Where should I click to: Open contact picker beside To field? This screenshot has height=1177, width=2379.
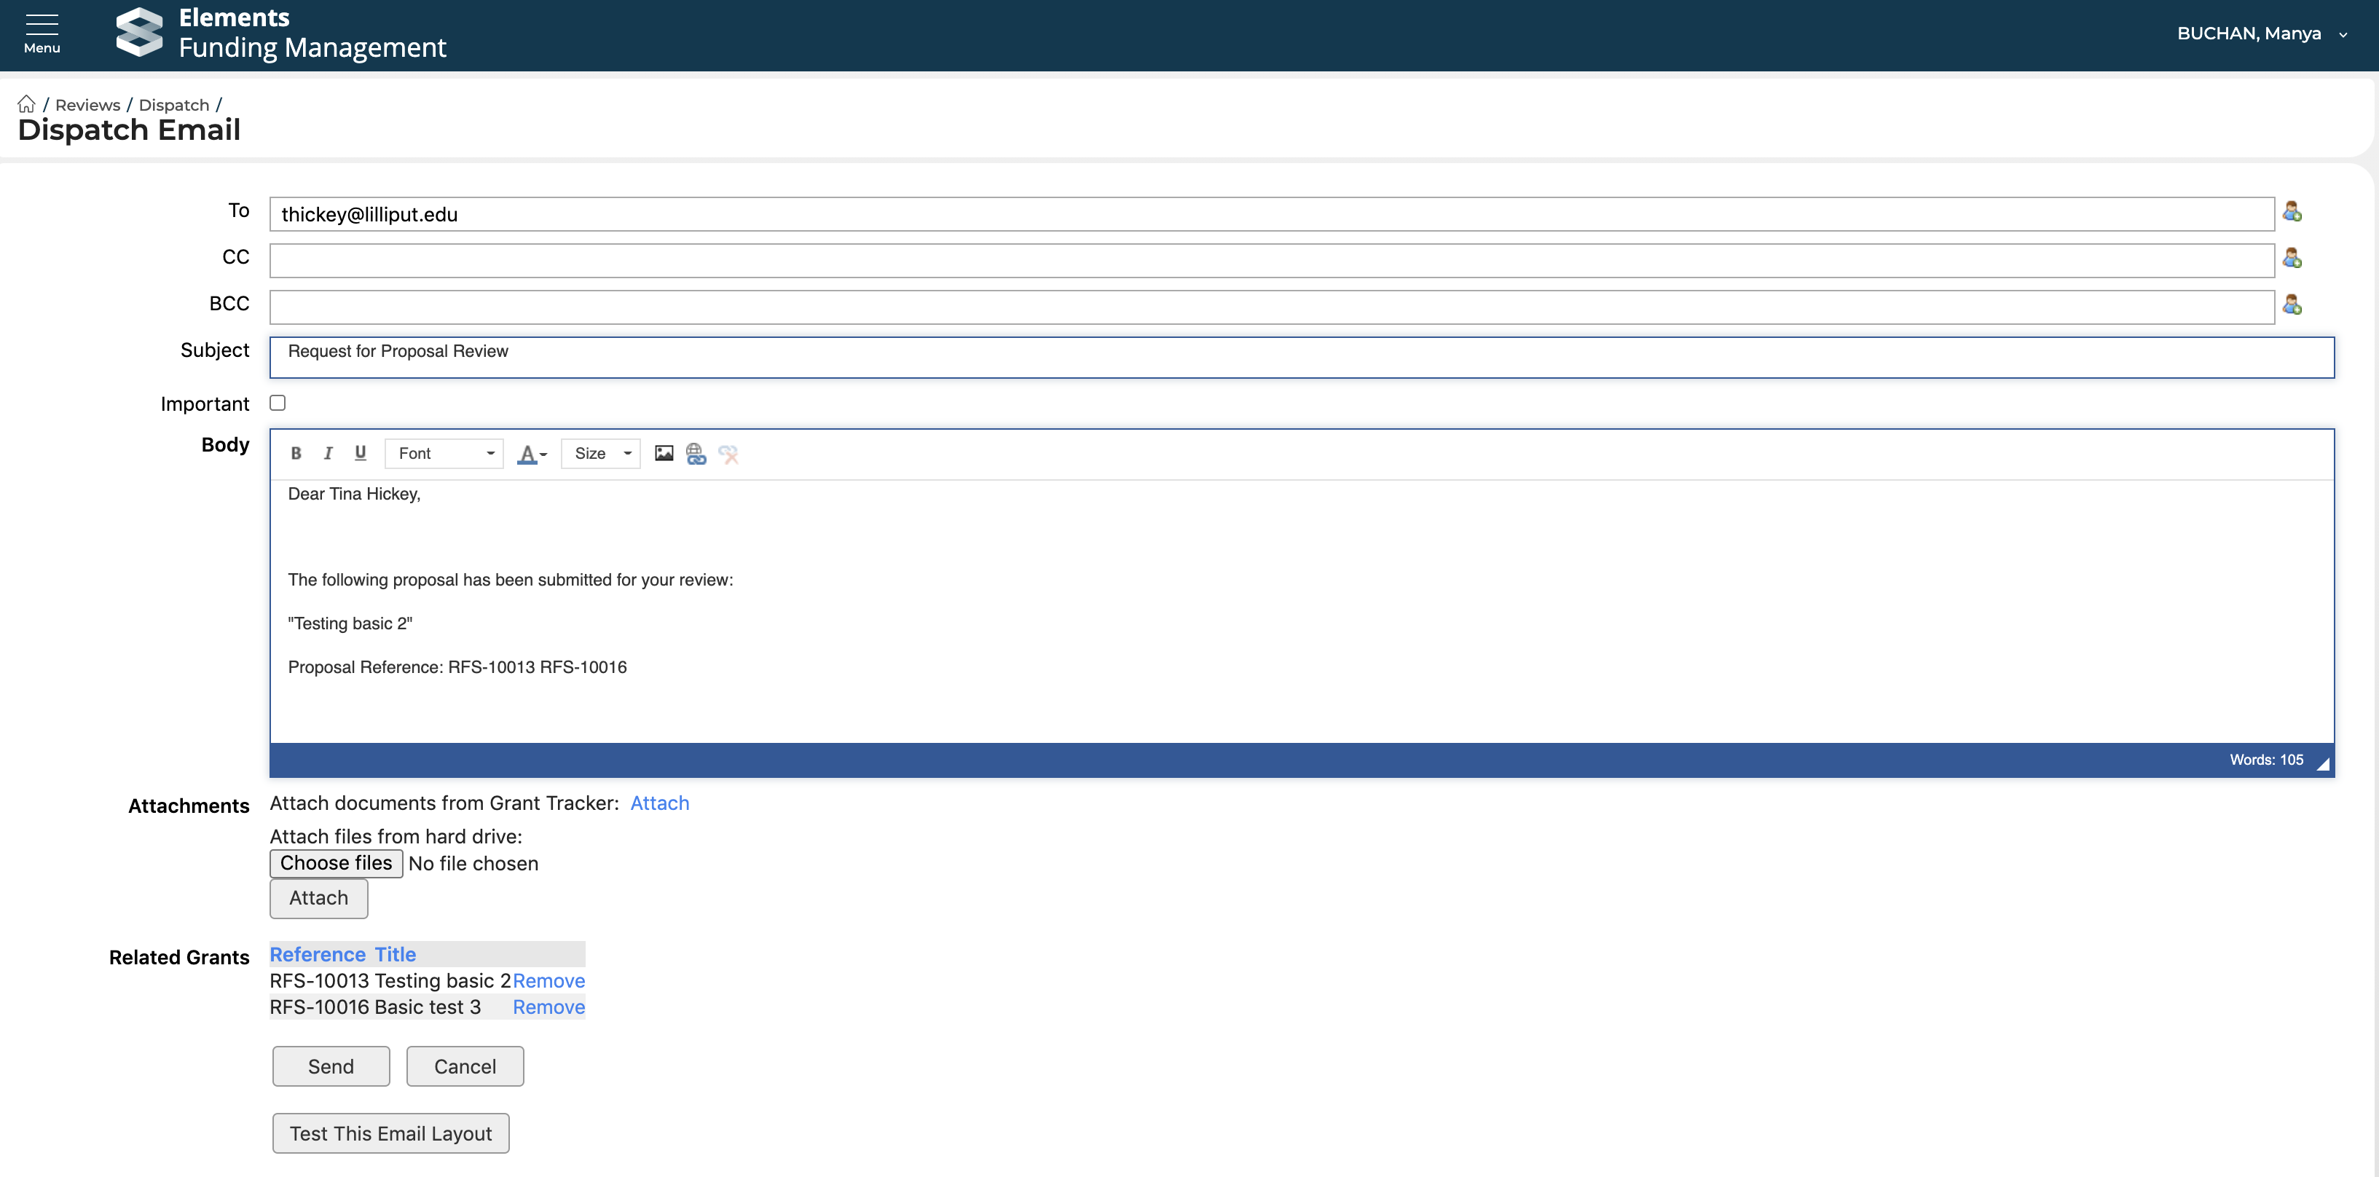pyautogui.click(x=2292, y=213)
